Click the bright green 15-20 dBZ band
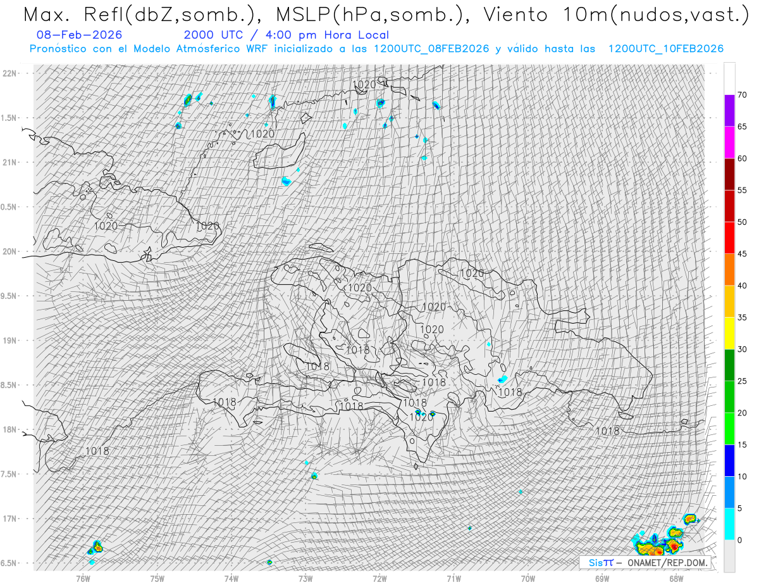 click(729, 429)
